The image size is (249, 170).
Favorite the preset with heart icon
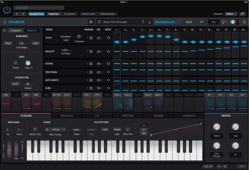tap(99, 22)
